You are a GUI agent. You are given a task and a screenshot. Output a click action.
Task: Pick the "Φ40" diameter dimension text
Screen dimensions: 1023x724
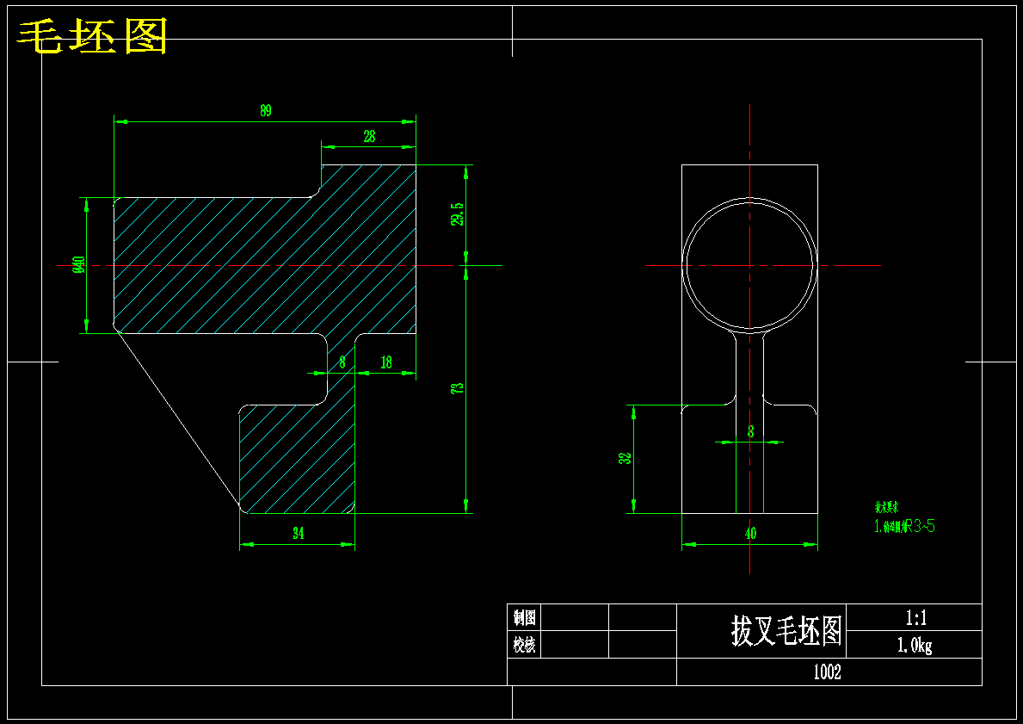[80, 264]
